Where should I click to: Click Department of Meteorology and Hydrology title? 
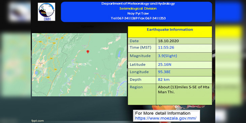(x=138, y=3)
